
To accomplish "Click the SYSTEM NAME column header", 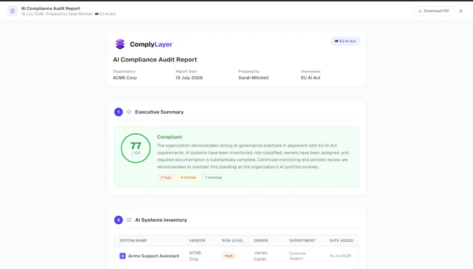I will tap(133, 241).
